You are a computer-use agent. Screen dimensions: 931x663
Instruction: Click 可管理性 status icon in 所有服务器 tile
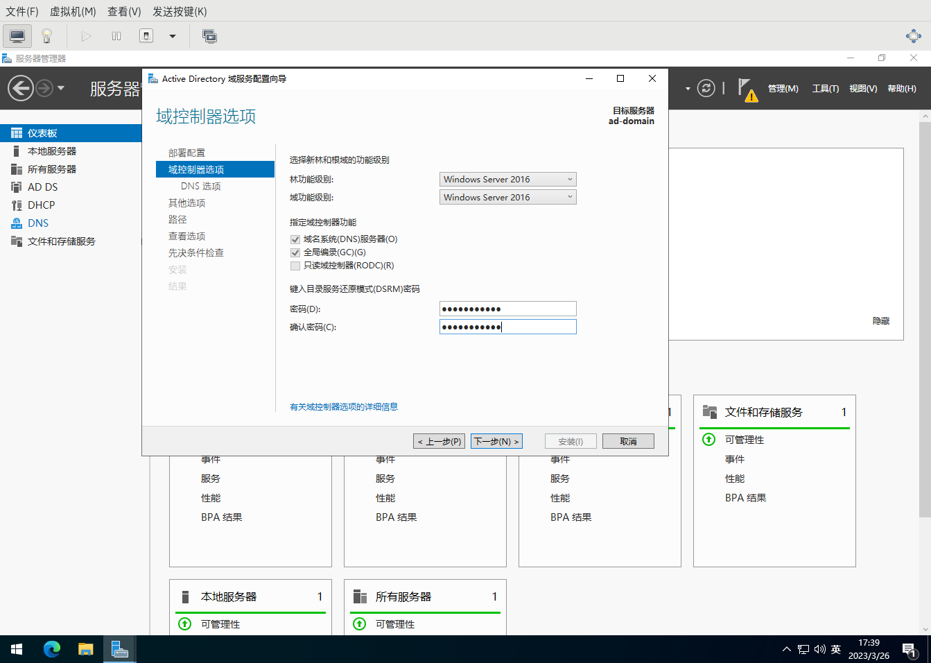360,624
